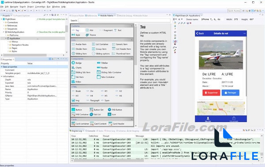Choose the Card Header component
The height and width of the screenshot is (167, 265).
pyautogui.click(x=117, y=124)
